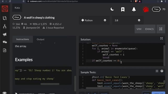Click the 8 kyu kata rank badge

pyautogui.click(x=17, y=17)
